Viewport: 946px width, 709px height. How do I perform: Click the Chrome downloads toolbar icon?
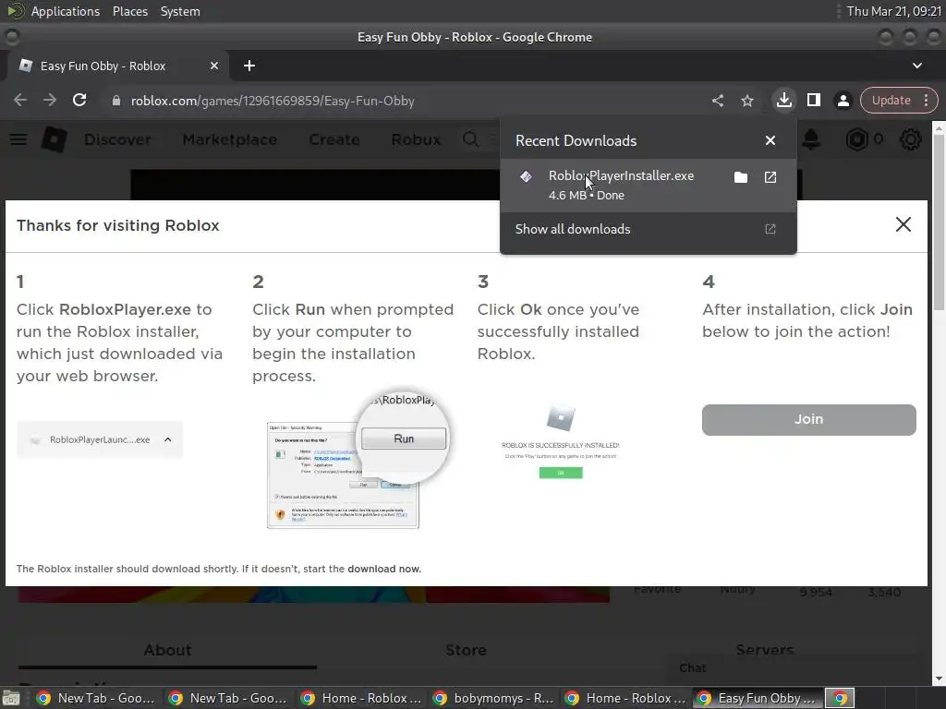(x=783, y=100)
